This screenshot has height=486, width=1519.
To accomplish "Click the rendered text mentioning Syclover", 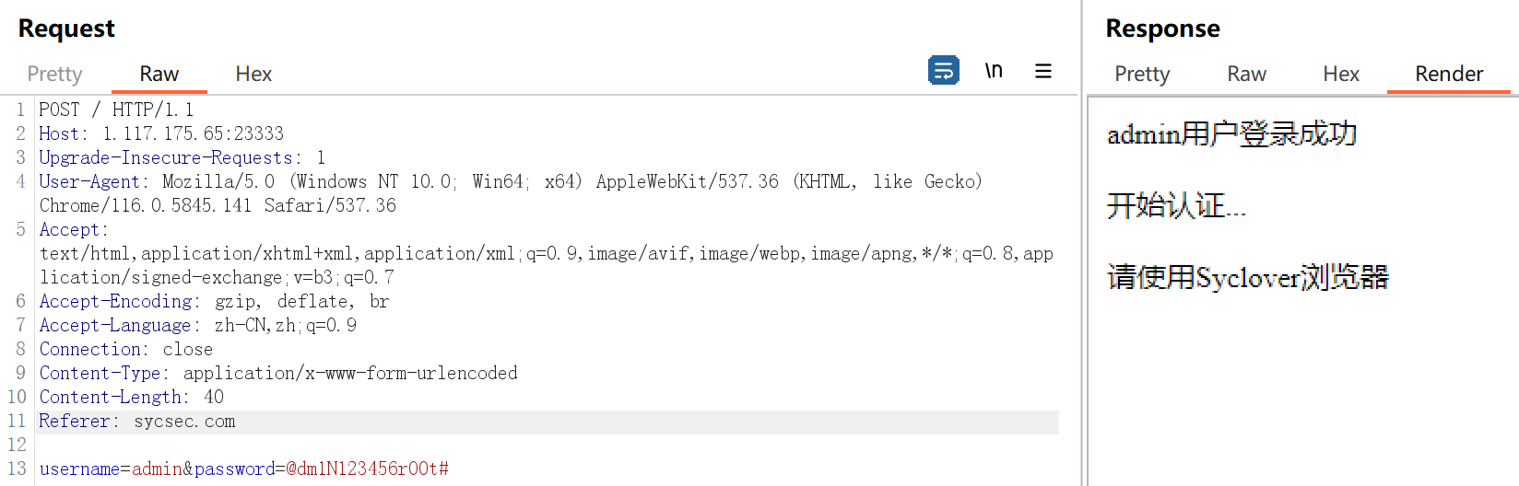I will click(x=1247, y=277).
